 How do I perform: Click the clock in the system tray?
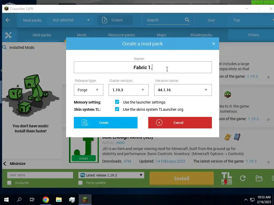pyautogui.click(x=264, y=200)
